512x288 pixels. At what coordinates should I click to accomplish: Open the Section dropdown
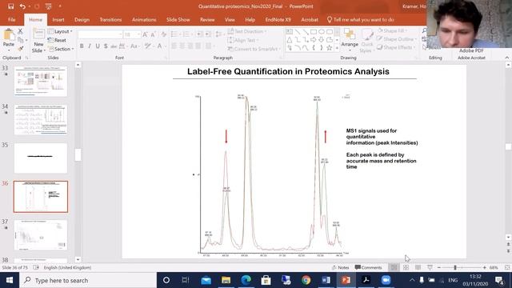[x=61, y=49]
